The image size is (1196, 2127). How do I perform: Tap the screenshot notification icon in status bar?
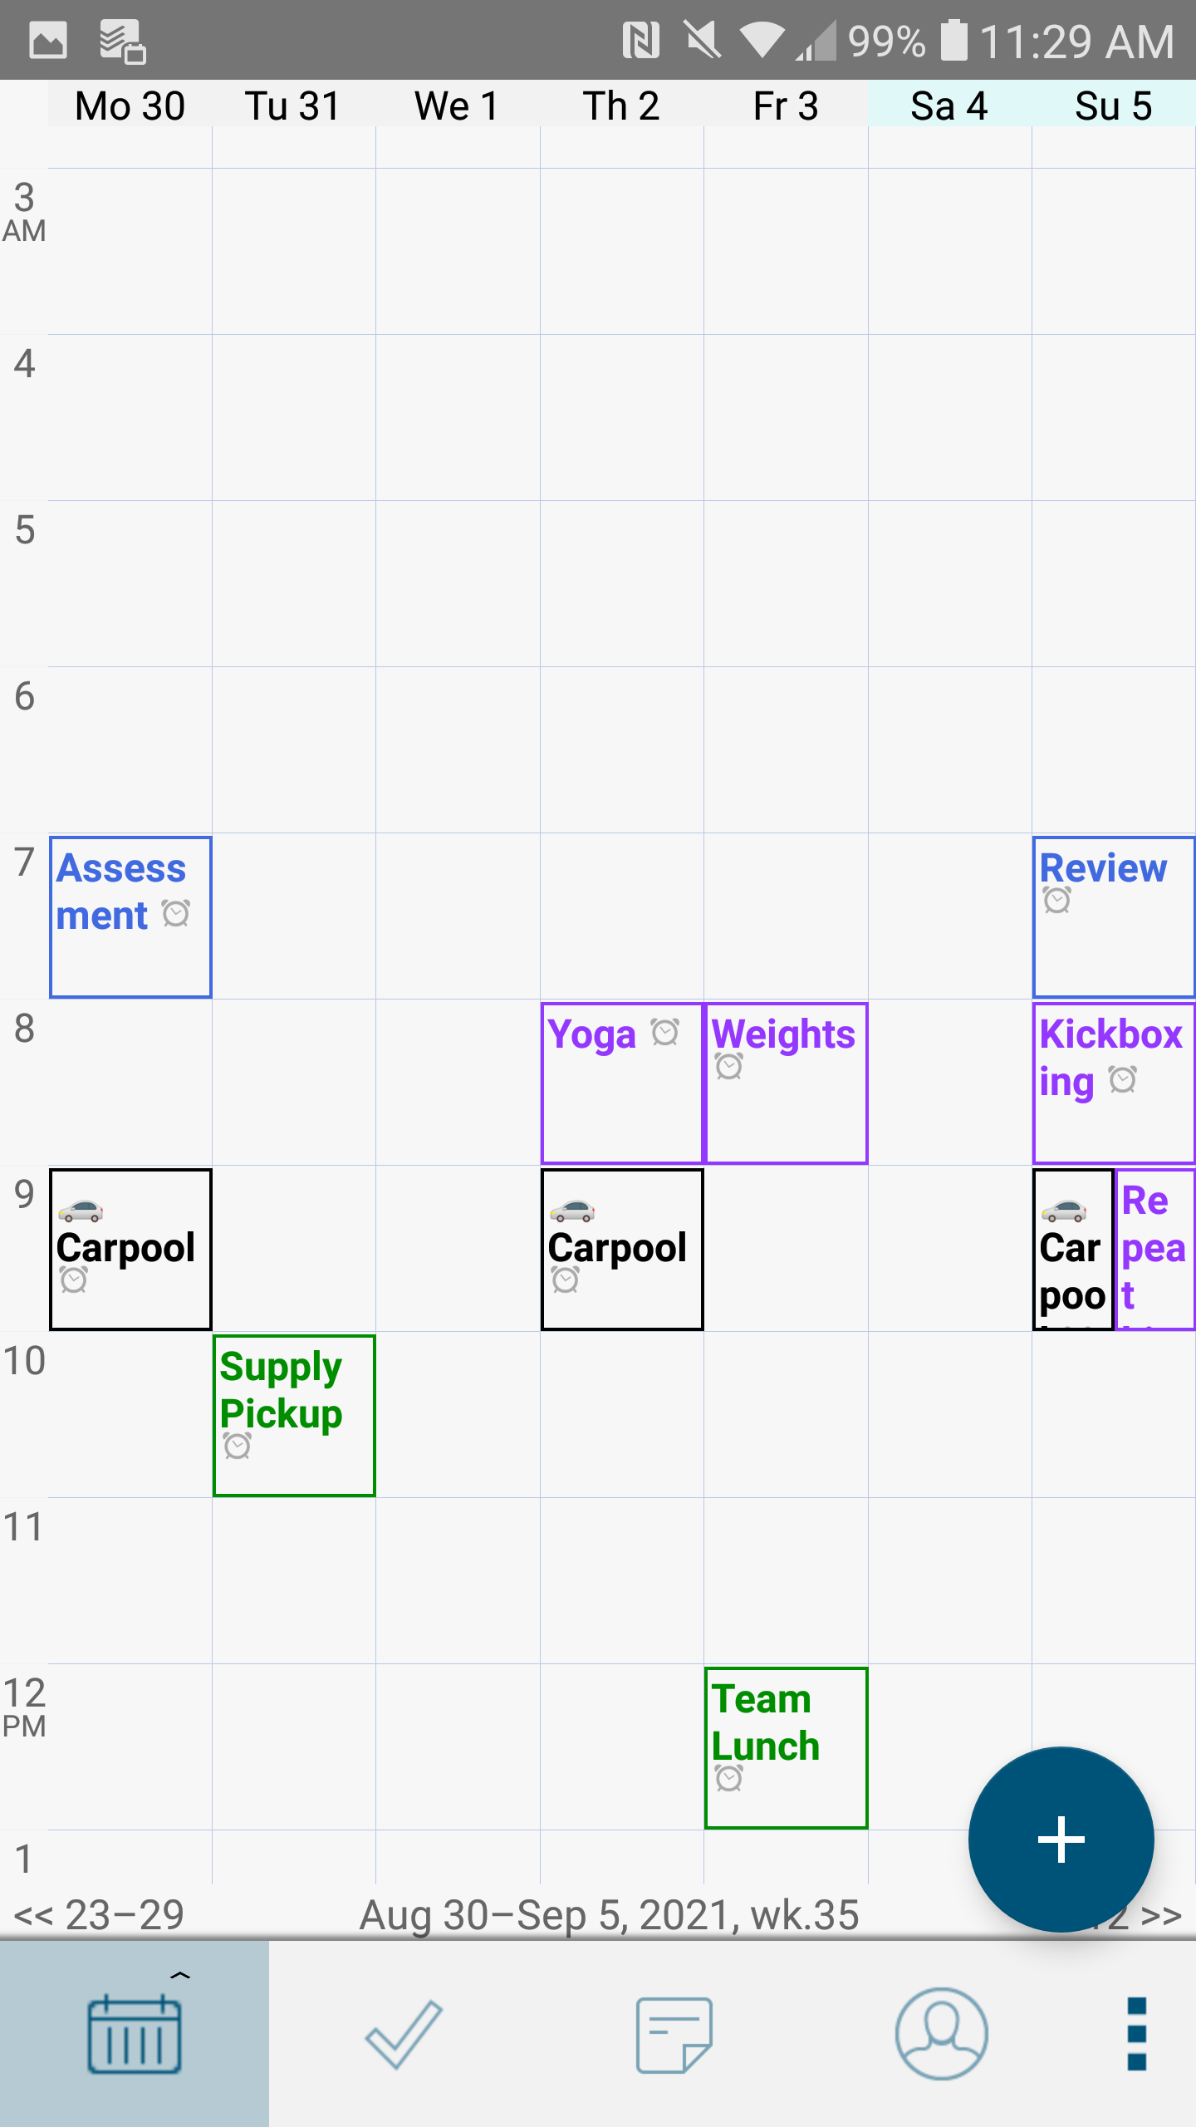(47, 40)
